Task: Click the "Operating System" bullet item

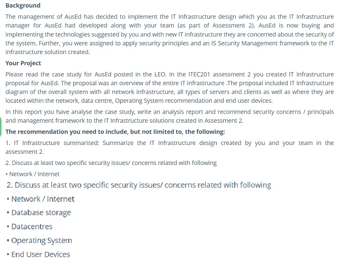Action: coord(42,241)
